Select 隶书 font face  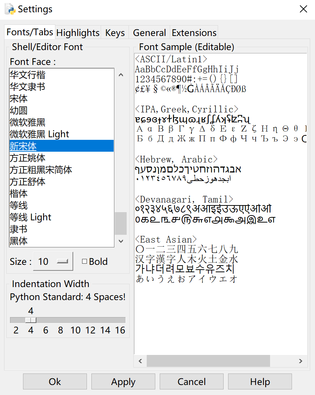point(62,229)
